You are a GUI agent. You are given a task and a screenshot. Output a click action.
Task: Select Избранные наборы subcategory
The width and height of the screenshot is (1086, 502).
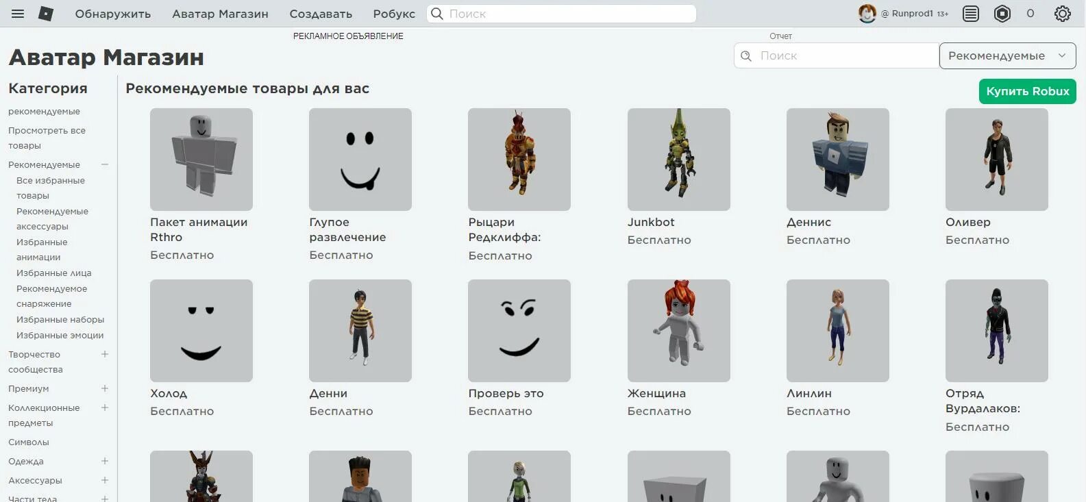pyautogui.click(x=60, y=319)
